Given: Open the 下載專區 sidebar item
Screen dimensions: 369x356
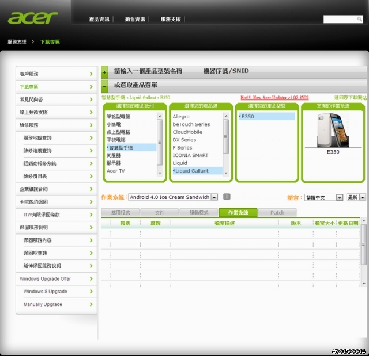Looking at the screenshot, I should pos(57,87).
